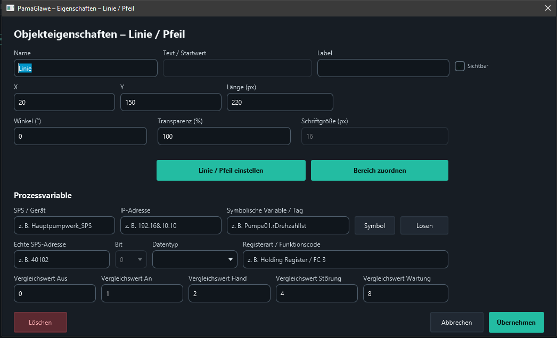Enable the Sichtbar checkbox
The width and height of the screenshot is (557, 338).
[x=460, y=66]
